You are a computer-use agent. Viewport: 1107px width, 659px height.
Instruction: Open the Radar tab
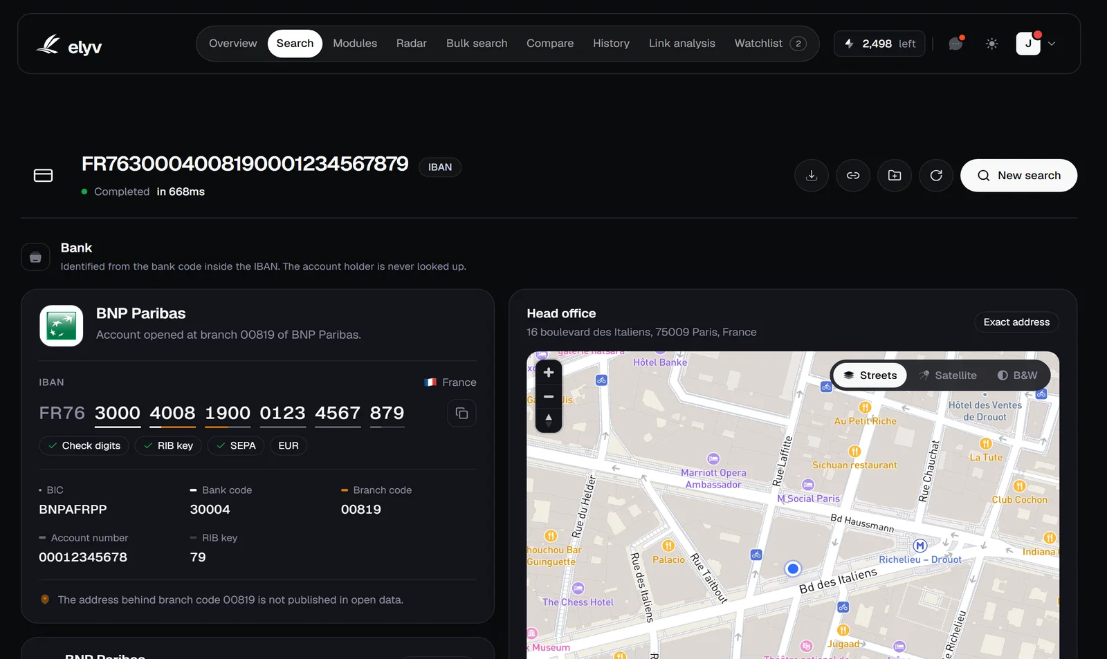(x=412, y=44)
